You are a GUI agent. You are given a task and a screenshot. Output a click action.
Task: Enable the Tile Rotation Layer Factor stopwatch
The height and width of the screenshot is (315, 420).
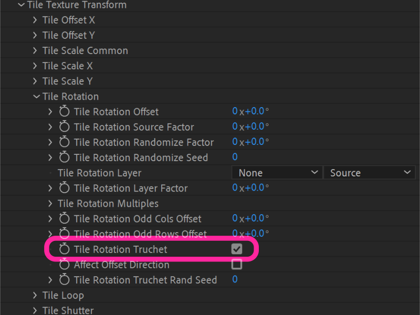click(64, 187)
